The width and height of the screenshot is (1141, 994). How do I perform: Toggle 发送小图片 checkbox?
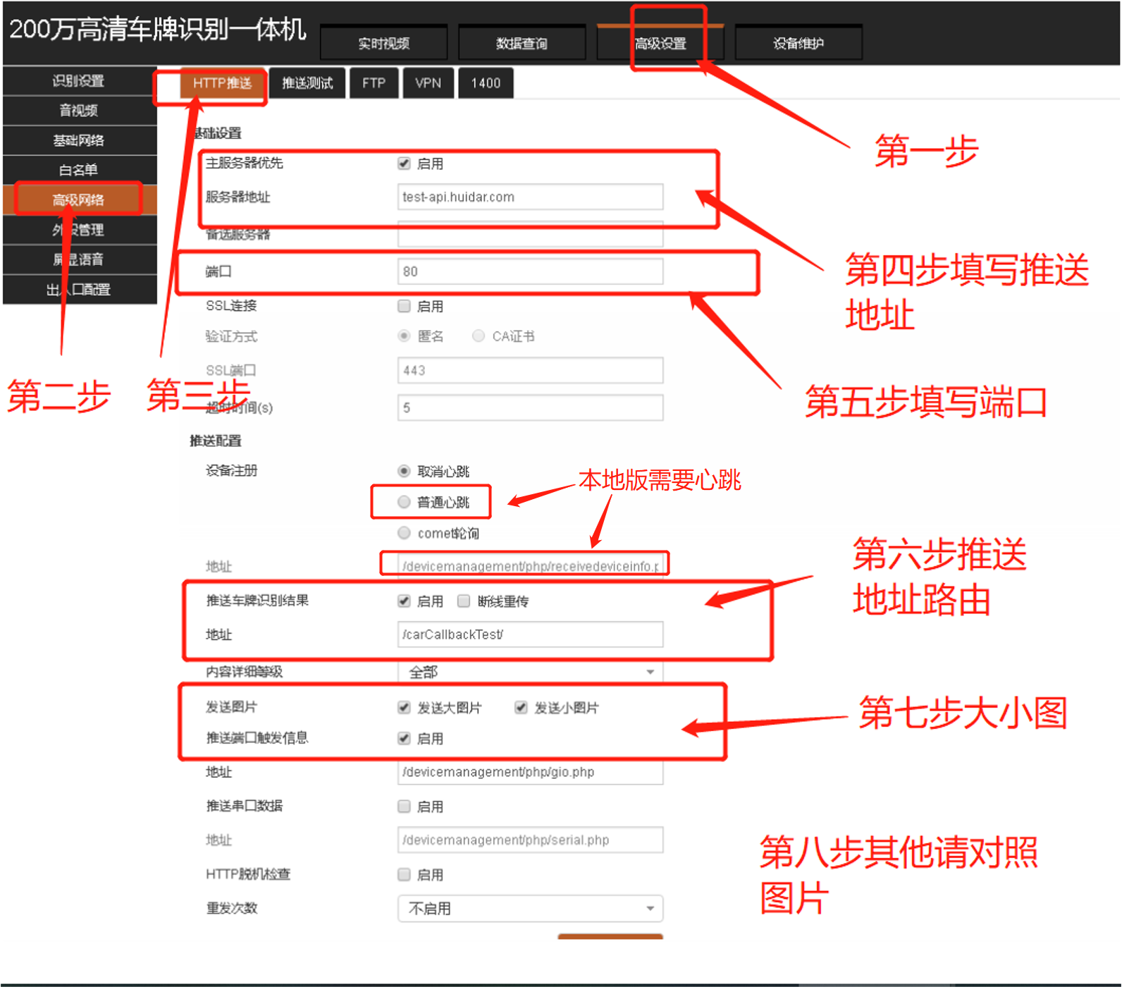521,708
